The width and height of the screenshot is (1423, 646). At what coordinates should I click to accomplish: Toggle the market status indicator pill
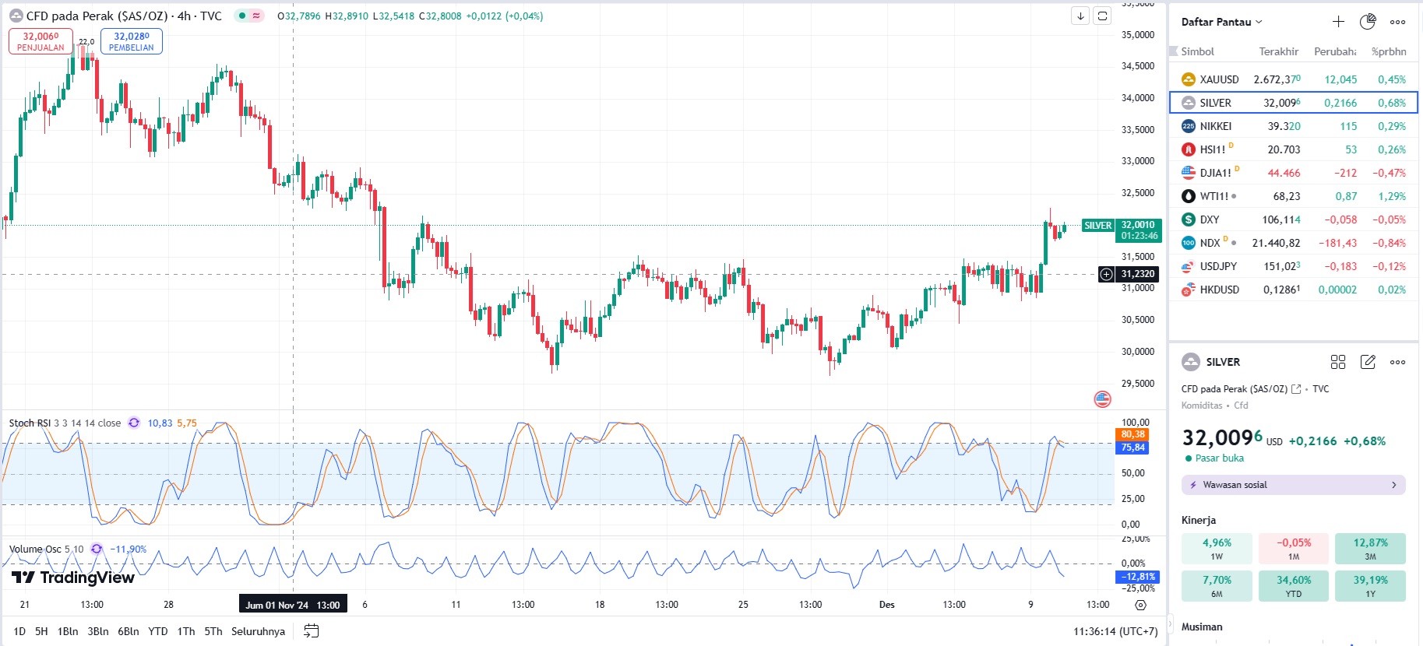click(x=250, y=16)
